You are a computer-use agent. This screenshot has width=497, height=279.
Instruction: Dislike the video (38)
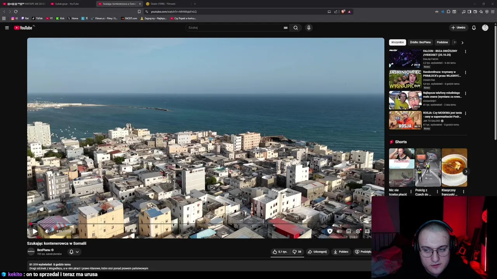[297, 252]
